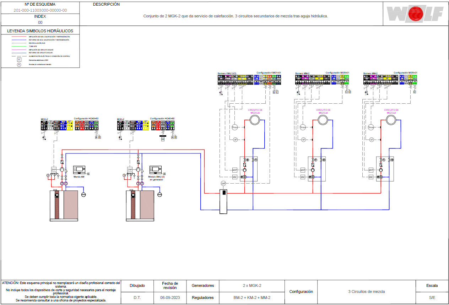This screenshot has height=305, width=449.
Task: Click the "Bornero KM-2 (V2)" label
Action: pos(227,73)
